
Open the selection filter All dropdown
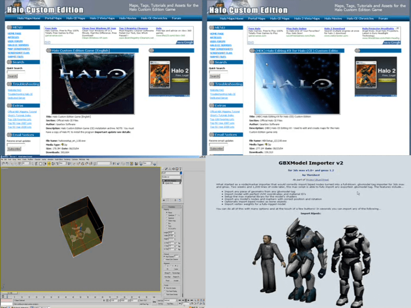click(x=26, y=164)
